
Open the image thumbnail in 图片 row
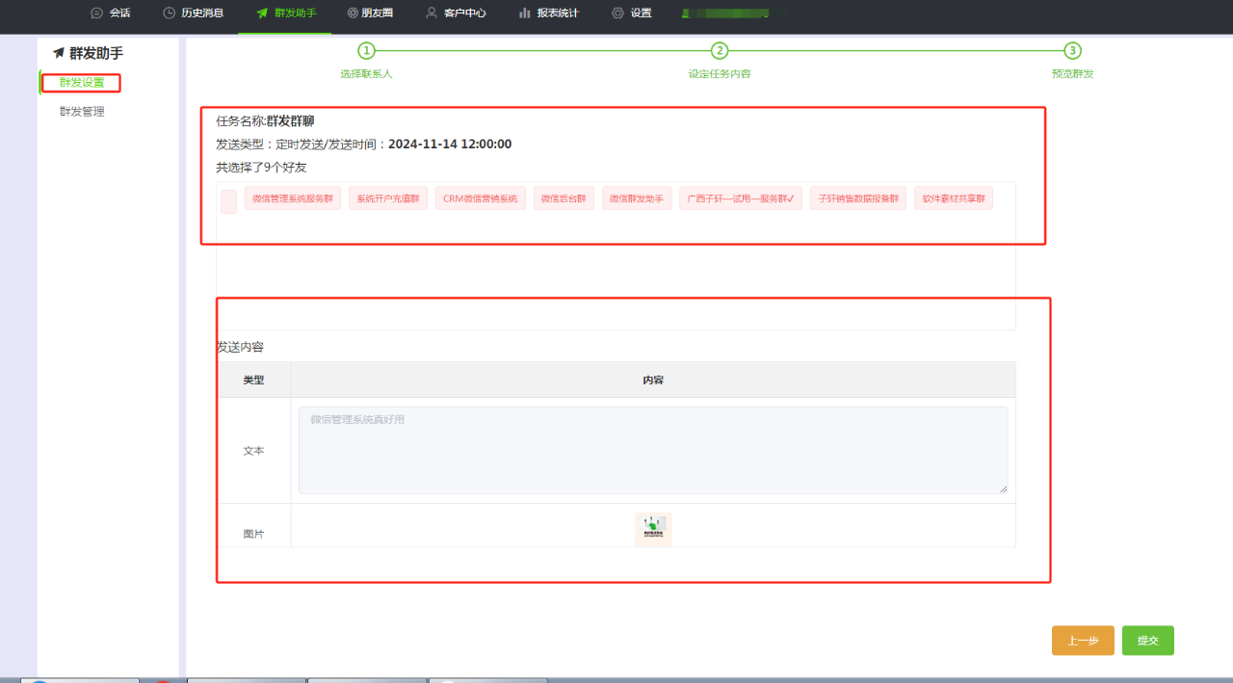[653, 529]
